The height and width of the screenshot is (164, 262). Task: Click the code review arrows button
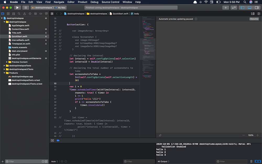(234, 8)
